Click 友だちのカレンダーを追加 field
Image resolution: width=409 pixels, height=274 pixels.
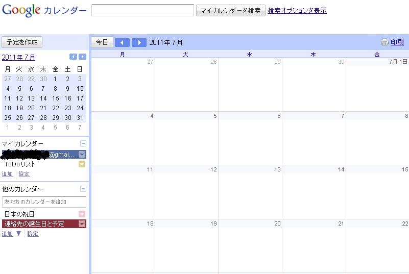point(44,202)
